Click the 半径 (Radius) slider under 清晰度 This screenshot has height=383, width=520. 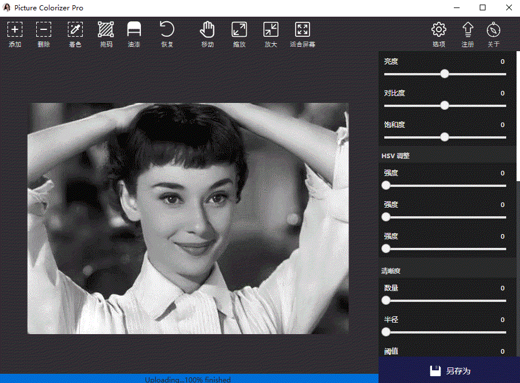pos(385,331)
